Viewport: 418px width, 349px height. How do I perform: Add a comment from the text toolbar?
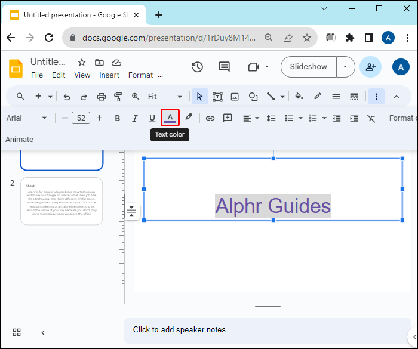pos(228,118)
